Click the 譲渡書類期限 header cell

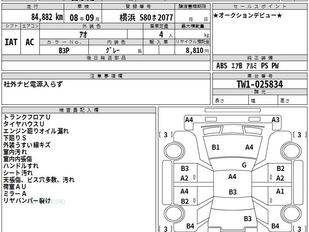click(x=192, y=7)
